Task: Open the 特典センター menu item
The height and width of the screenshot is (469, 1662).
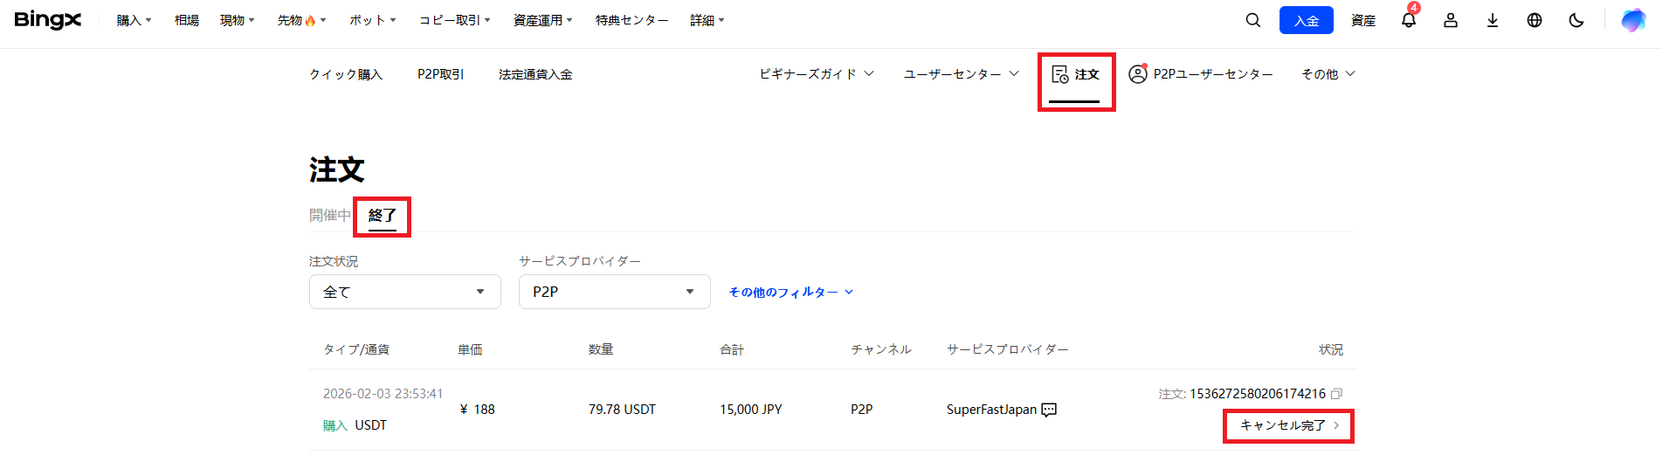Action: 631,20
